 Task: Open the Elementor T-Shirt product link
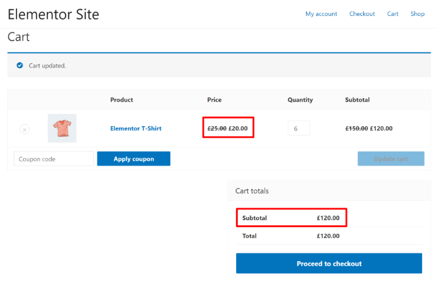pos(136,129)
